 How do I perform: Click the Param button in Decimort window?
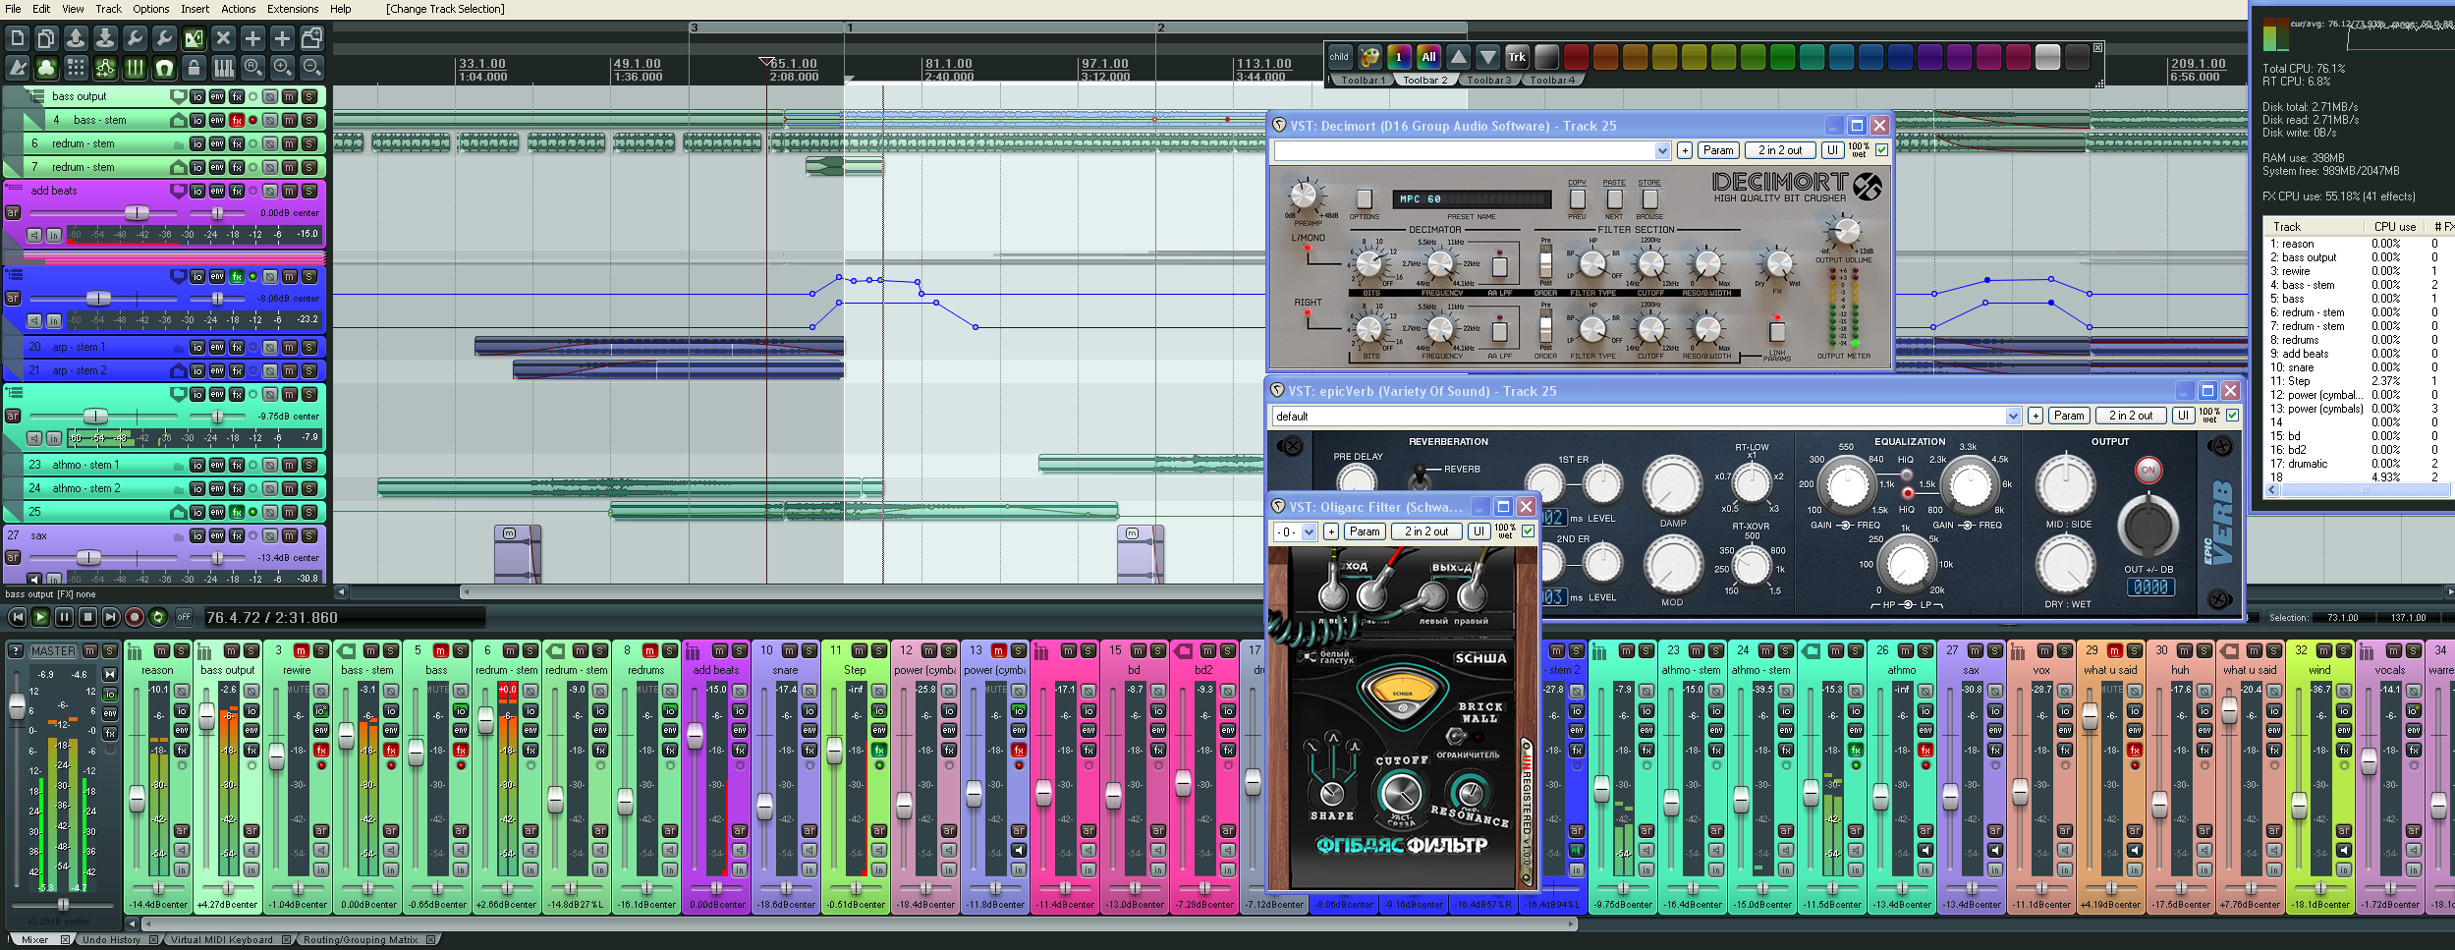(x=1717, y=150)
